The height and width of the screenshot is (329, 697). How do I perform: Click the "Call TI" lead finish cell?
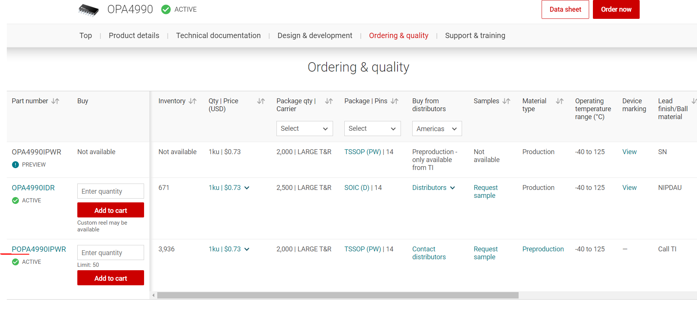(667, 249)
